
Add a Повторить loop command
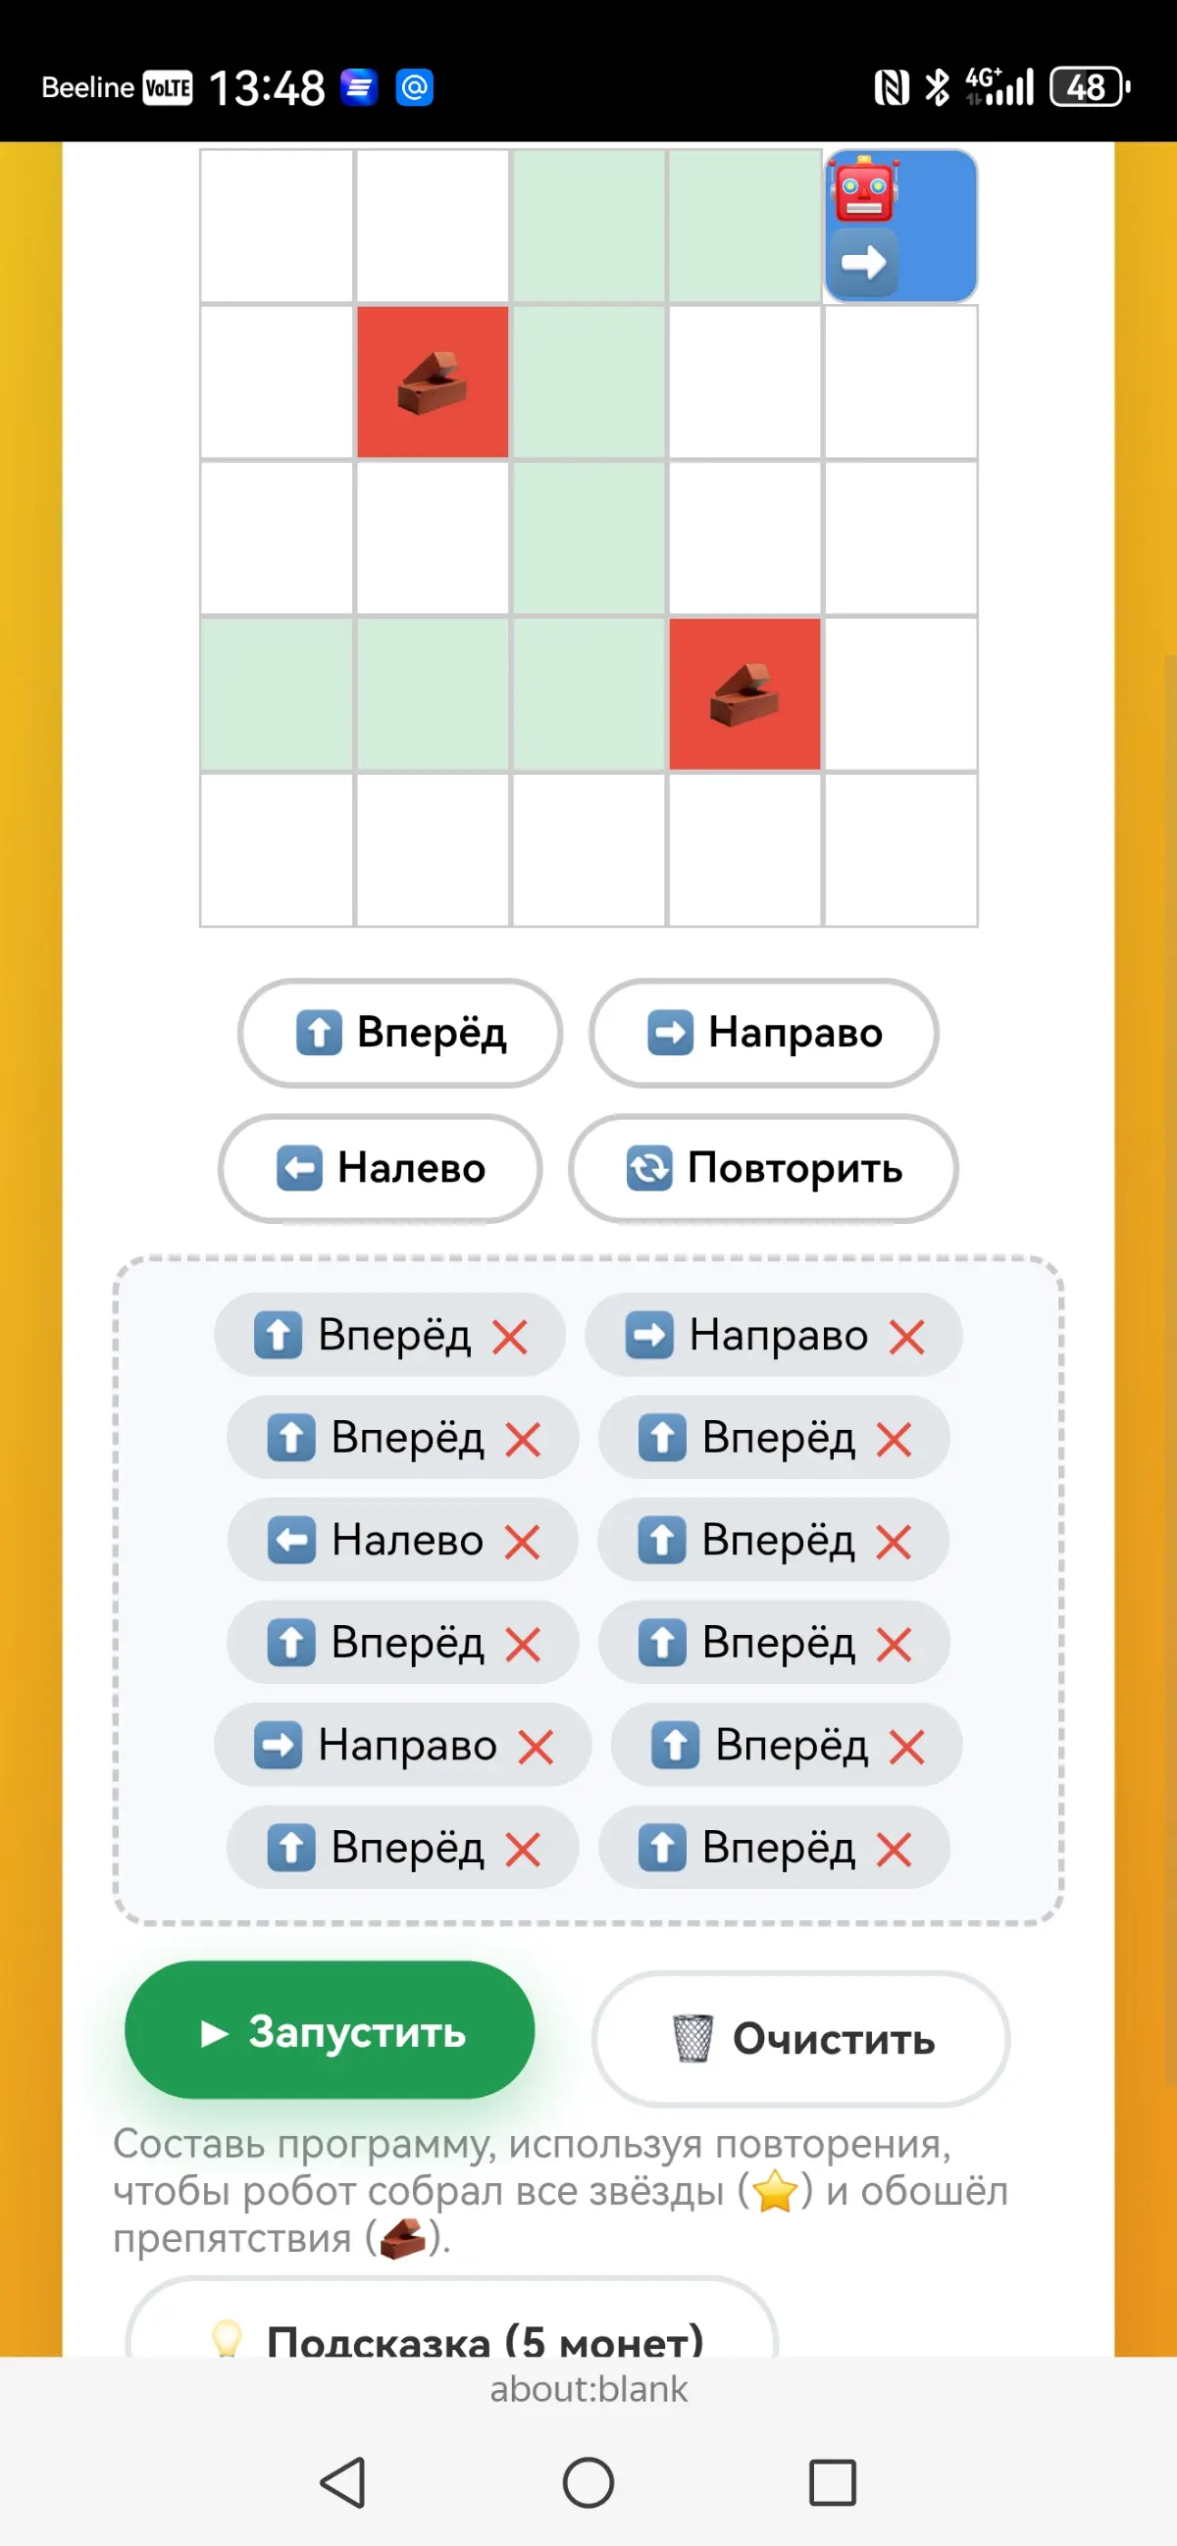click(763, 1168)
